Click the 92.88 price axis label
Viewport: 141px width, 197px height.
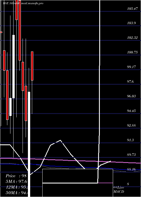coord(131,126)
